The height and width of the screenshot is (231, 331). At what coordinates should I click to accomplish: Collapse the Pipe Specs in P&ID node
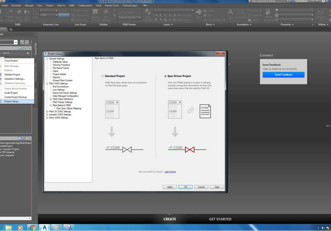(51, 105)
